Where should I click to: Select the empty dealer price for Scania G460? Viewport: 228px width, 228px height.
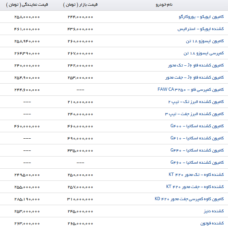[27, 163]
